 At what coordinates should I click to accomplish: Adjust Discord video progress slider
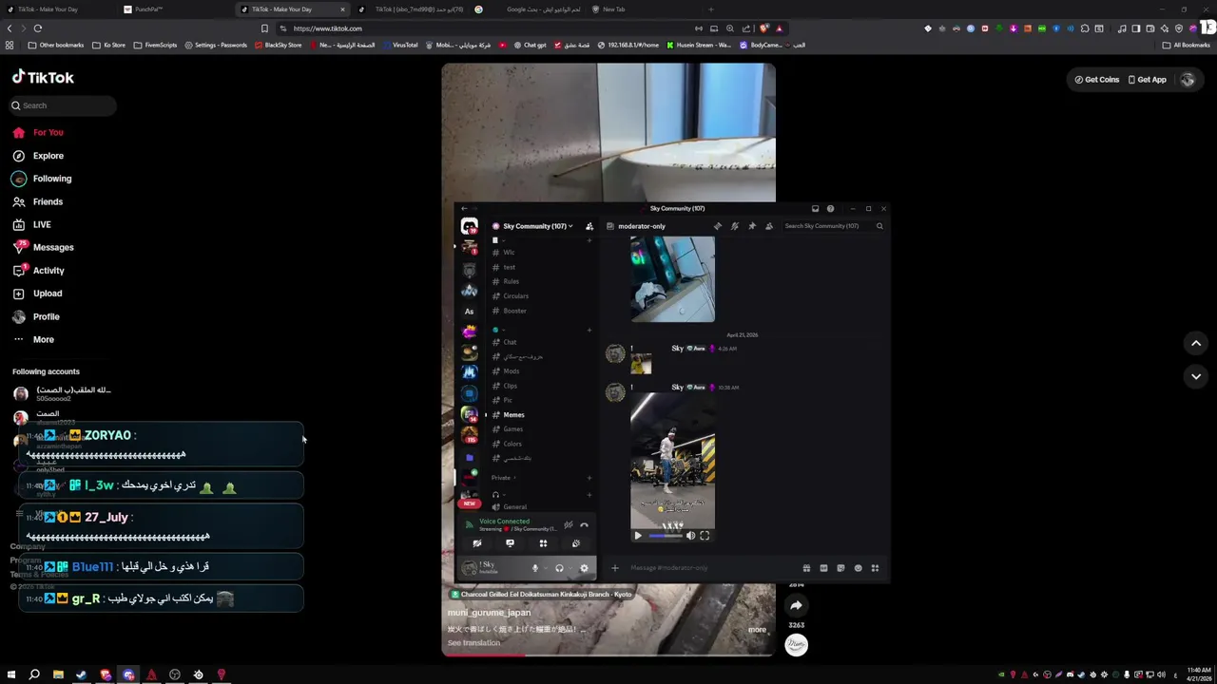click(666, 536)
